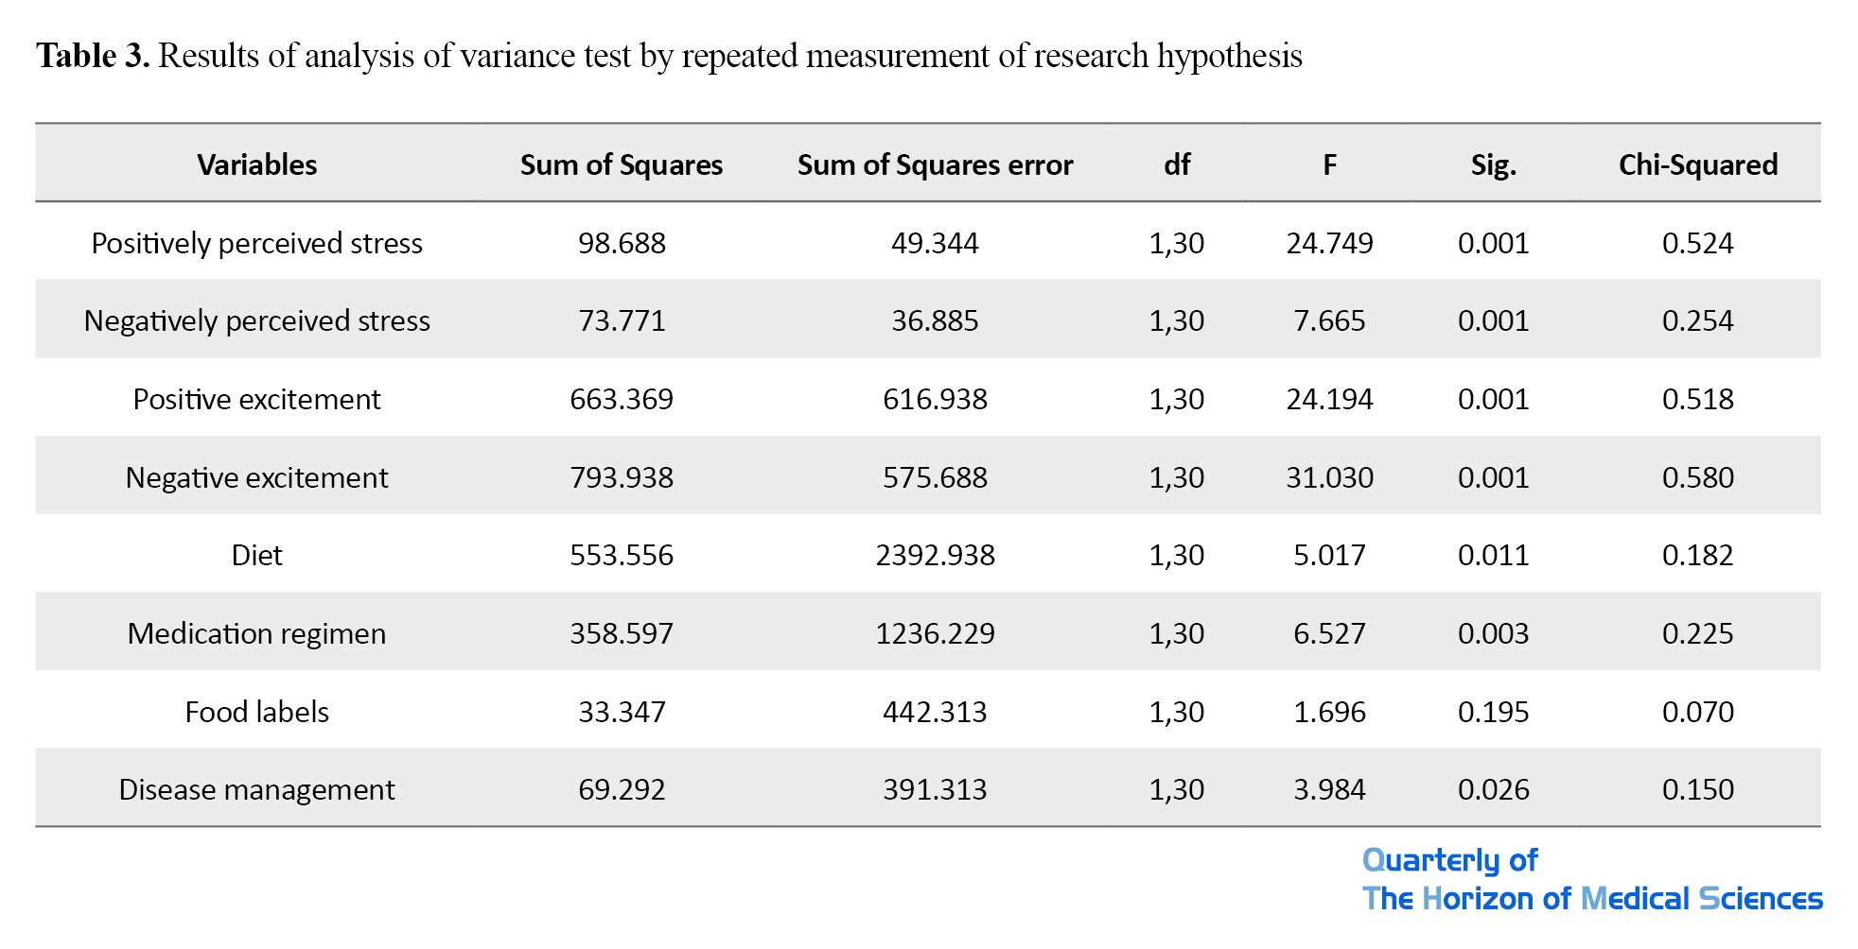1858x949 pixels.
Task: Select 'Negative excitement' row label
Action: click(256, 477)
